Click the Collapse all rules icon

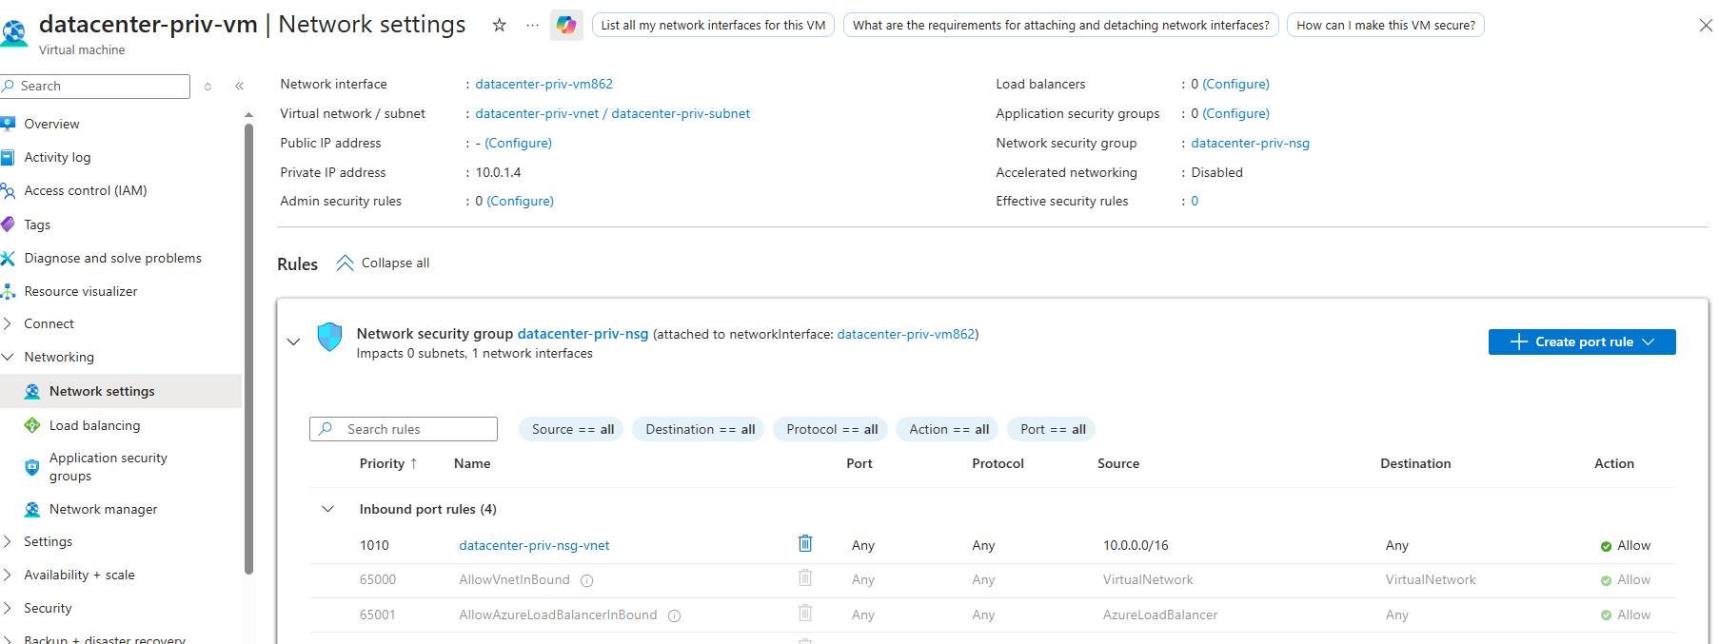345,263
